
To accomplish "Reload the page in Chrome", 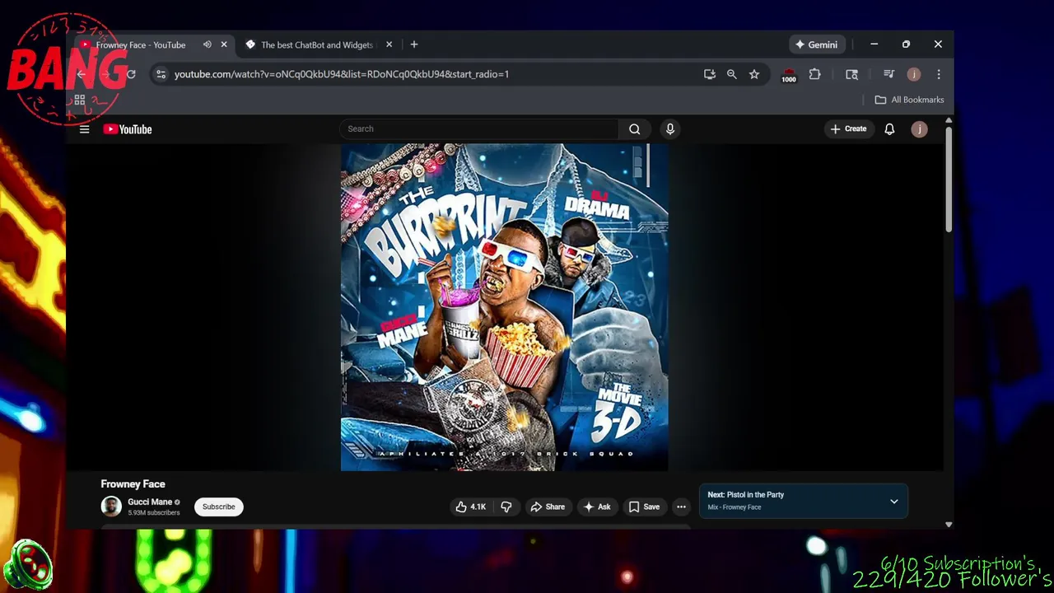I will (x=130, y=74).
